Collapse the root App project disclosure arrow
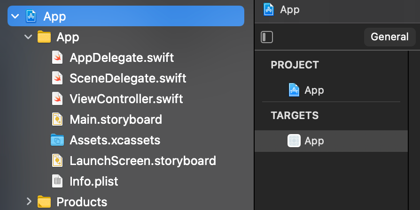This screenshot has width=420, height=210. click(x=15, y=16)
